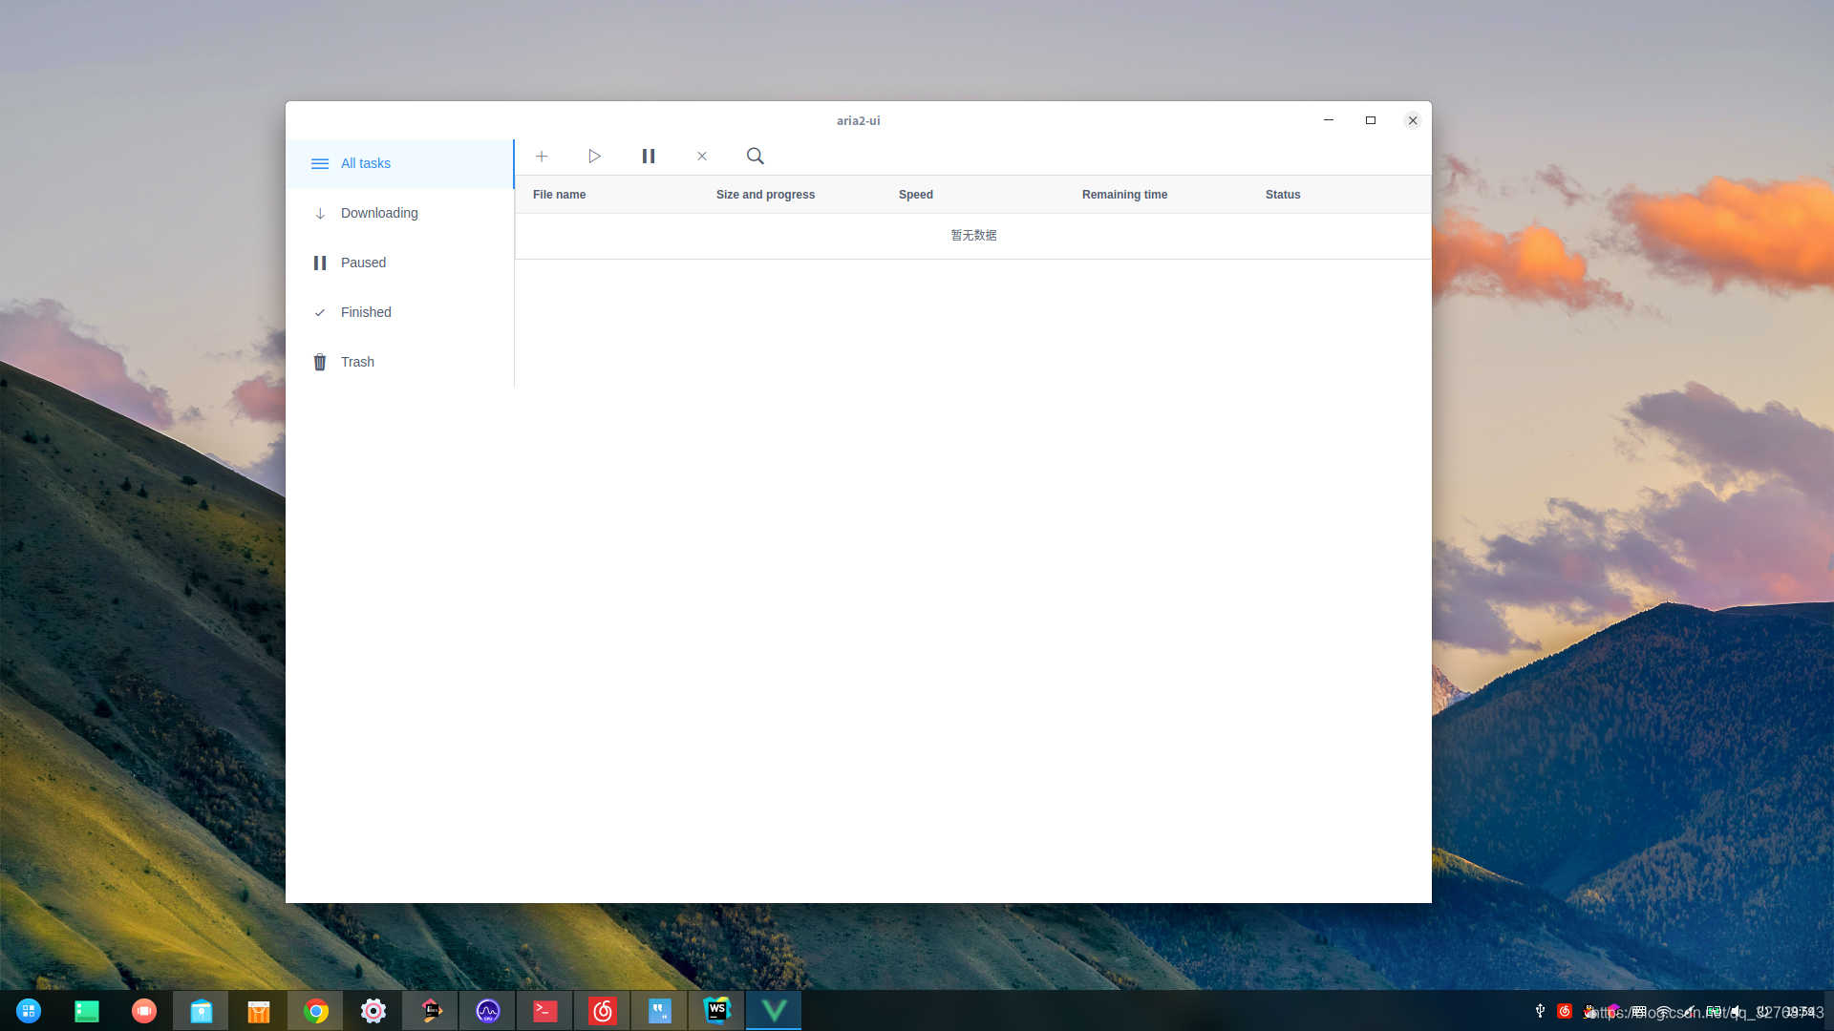Screen dimensions: 1834x1031
Task: View Finished tasks
Action: 399,312
